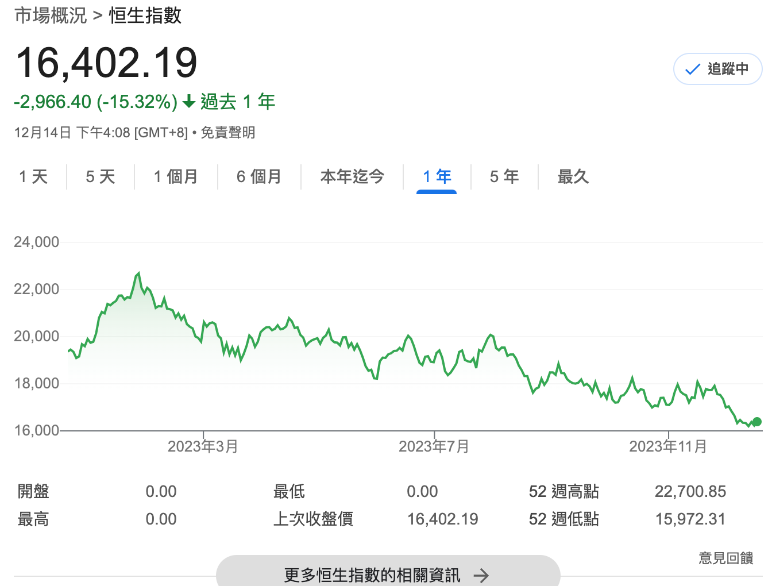Click the arrow icon in more info button
Screen dimensions: 772x586
[x=481, y=576]
